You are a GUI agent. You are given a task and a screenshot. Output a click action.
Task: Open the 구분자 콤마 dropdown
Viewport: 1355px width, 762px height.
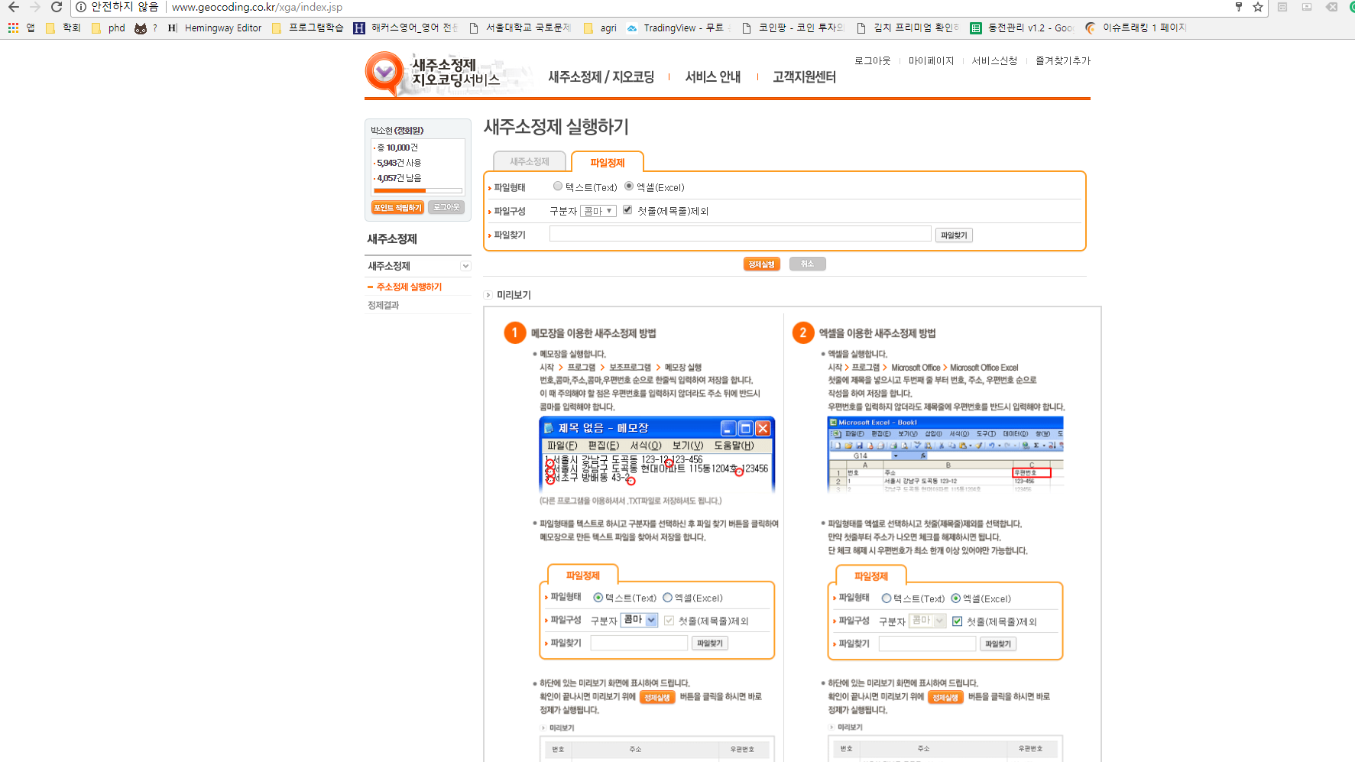tap(598, 211)
